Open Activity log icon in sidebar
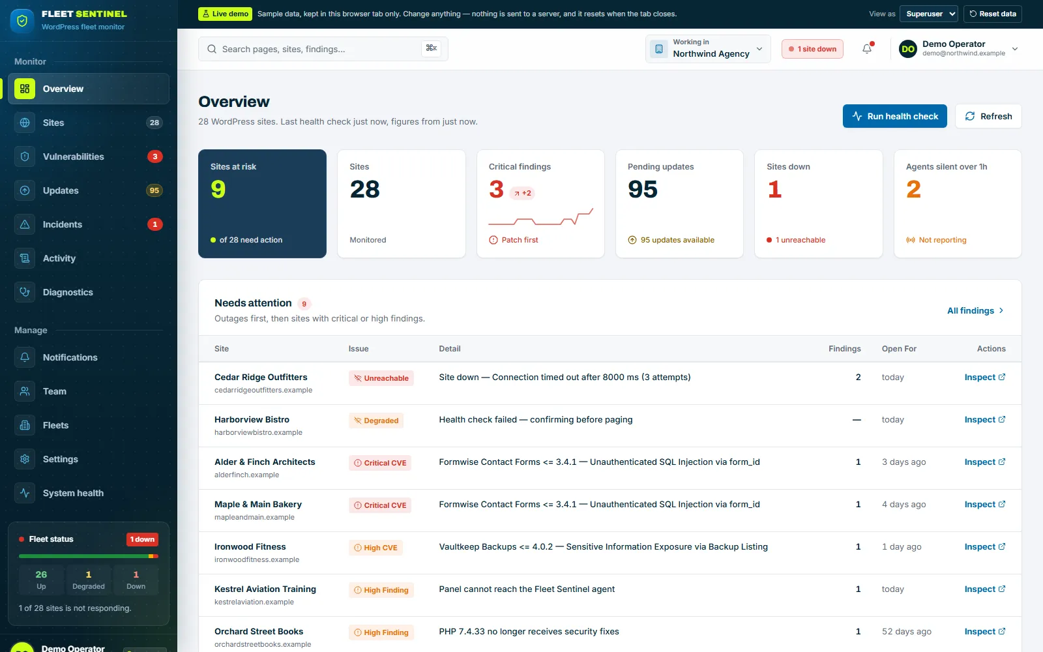 25,258
